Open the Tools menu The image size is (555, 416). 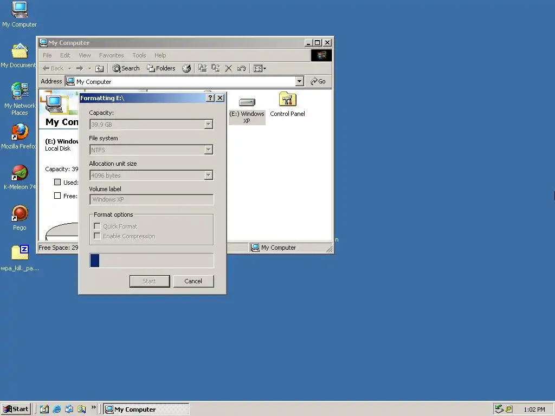pyautogui.click(x=139, y=55)
